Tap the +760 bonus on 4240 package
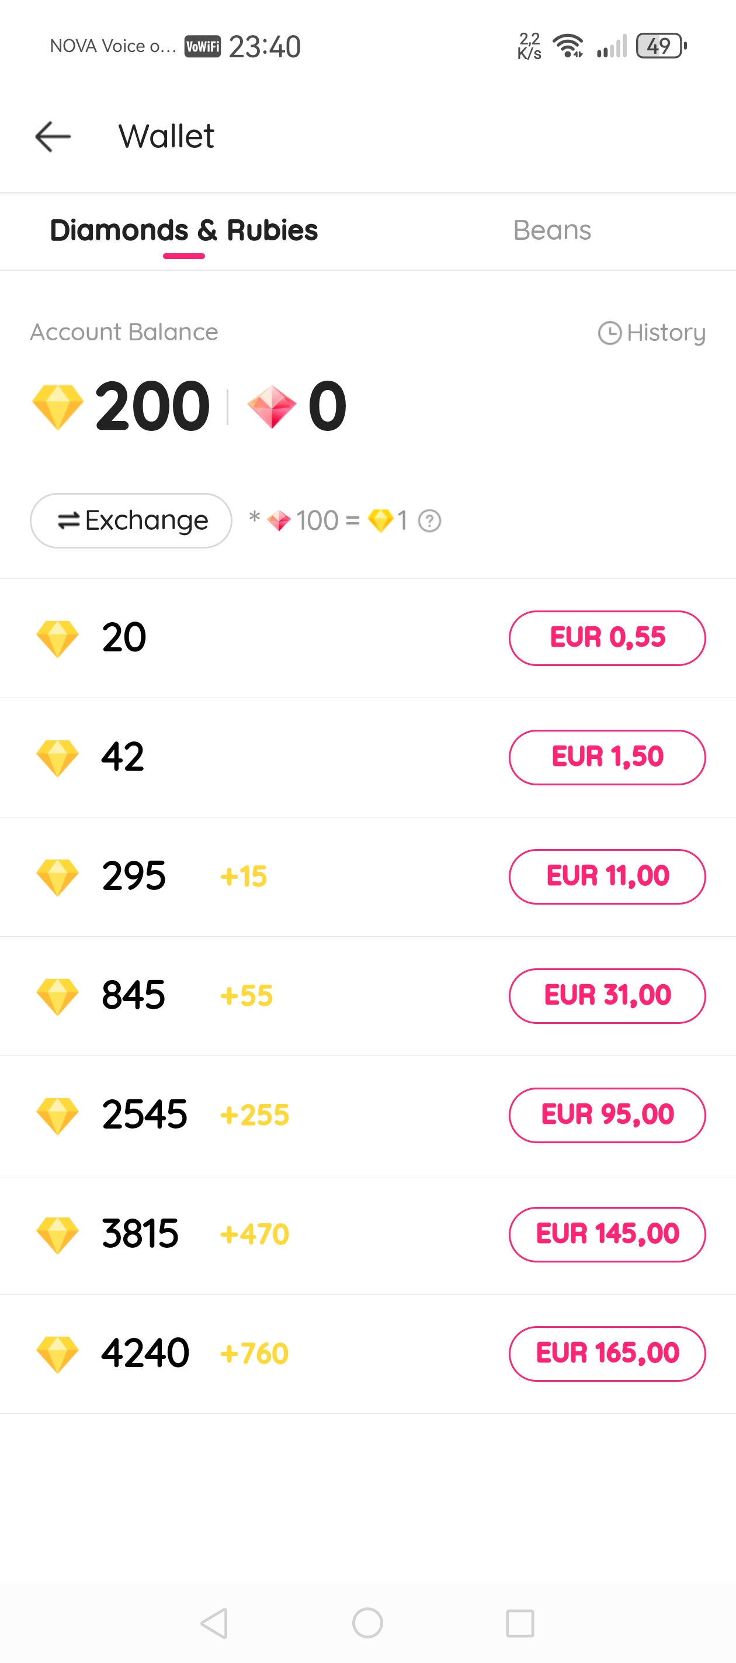Image resolution: width=736 pixels, height=1663 pixels. (x=254, y=1354)
